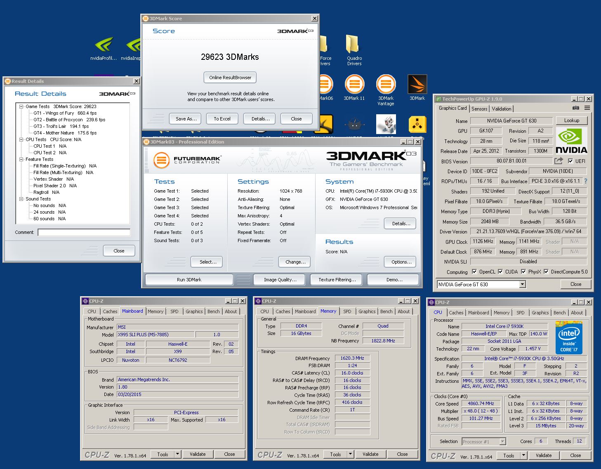Click the Lookup button in GPU-Z
601x469 pixels.
(x=571, y=120)
